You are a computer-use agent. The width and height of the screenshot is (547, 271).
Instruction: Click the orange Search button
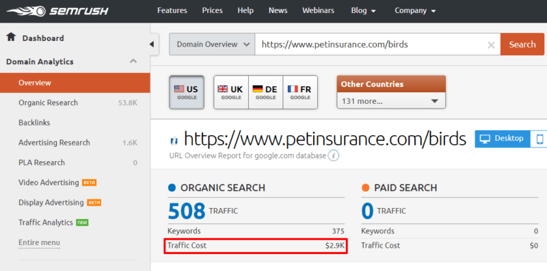522,44
